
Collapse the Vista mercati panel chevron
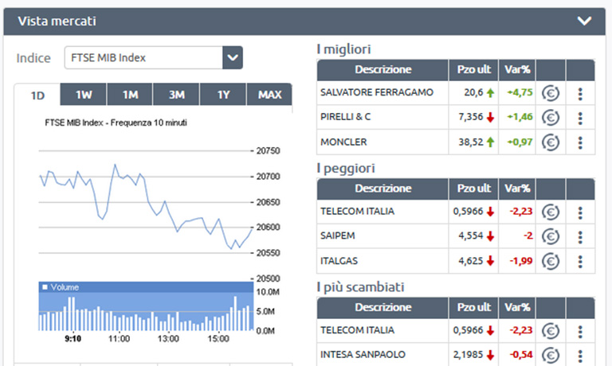[x=584, y=21]
